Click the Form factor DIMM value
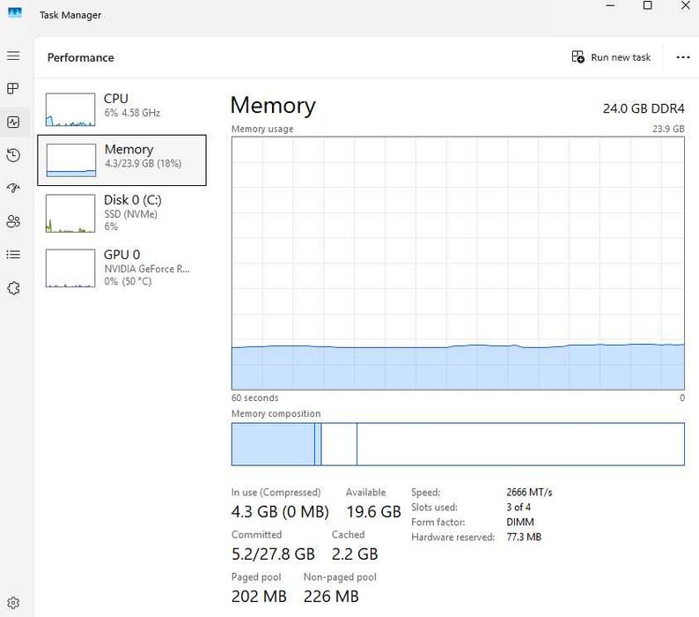Image resolution: width=699 pixels, height=617 pixels. coord(520,522)
